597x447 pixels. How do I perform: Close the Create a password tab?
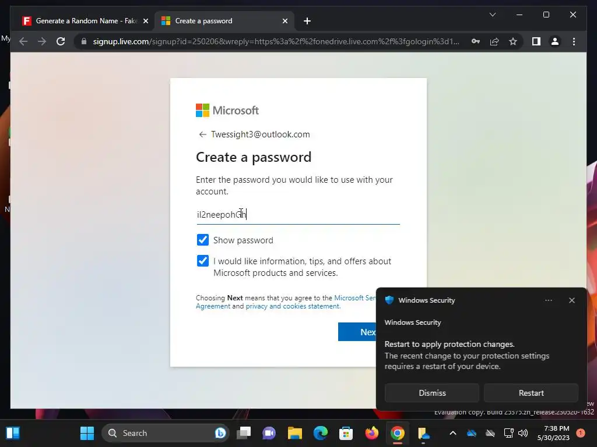coord(285,21)
